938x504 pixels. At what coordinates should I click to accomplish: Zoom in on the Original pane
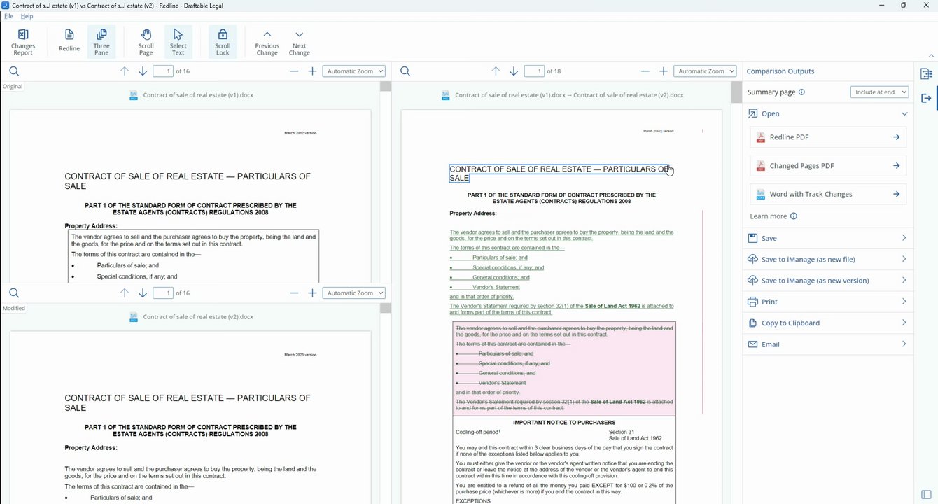(312, 71)
